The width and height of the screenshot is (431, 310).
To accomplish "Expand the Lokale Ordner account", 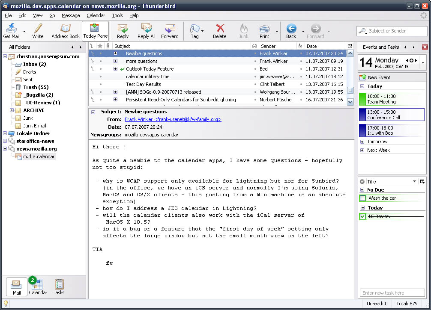I will (5, 133).
